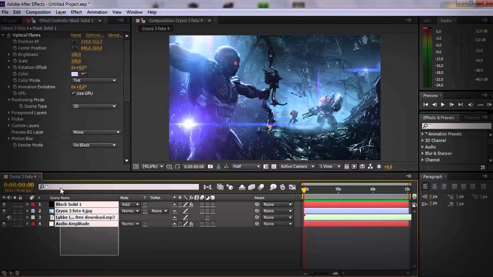493x277 pixels.
Task: Expand Foreground Layers property group
Action: (9, 113)
